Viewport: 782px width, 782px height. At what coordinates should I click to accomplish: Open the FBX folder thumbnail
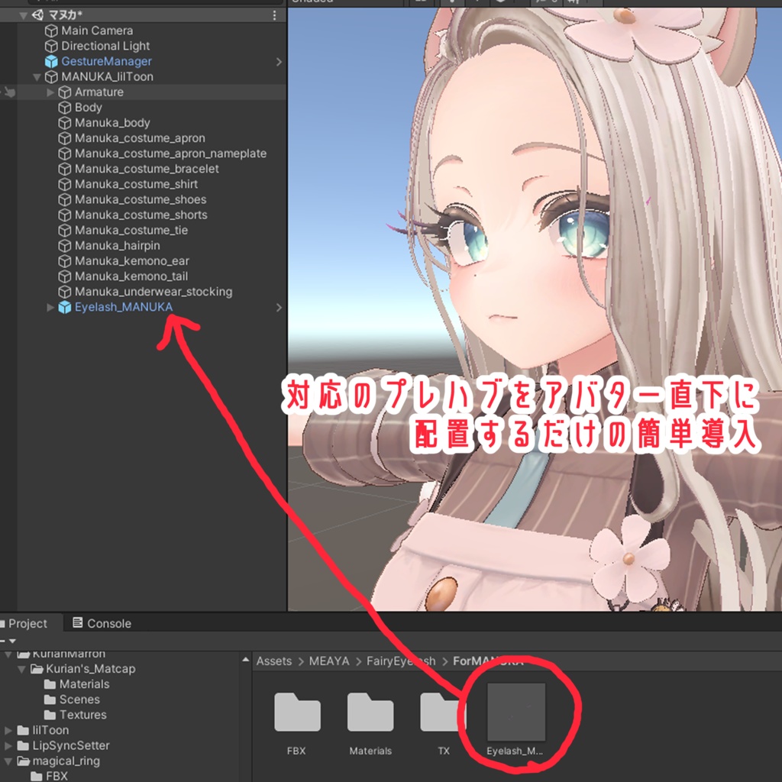coord(297,713)
